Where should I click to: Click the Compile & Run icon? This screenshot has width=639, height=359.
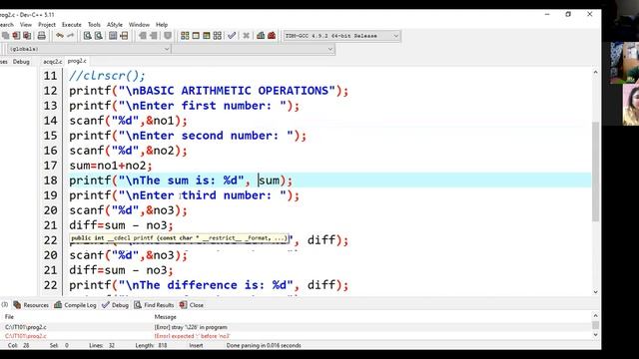(207, 36)
